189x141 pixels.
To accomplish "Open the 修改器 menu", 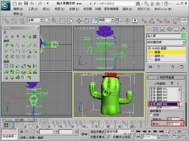I will [87, 9].
